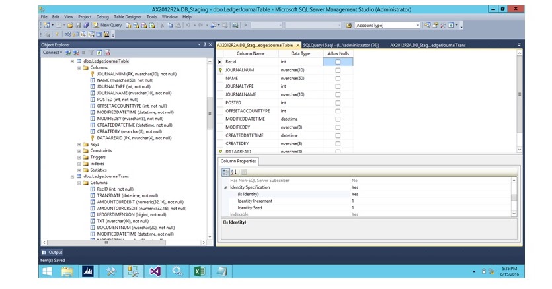This screenshot has height=289, width=552.
Task: Click the Dynamics AX icon in taskbar
Action: [88, 271]
